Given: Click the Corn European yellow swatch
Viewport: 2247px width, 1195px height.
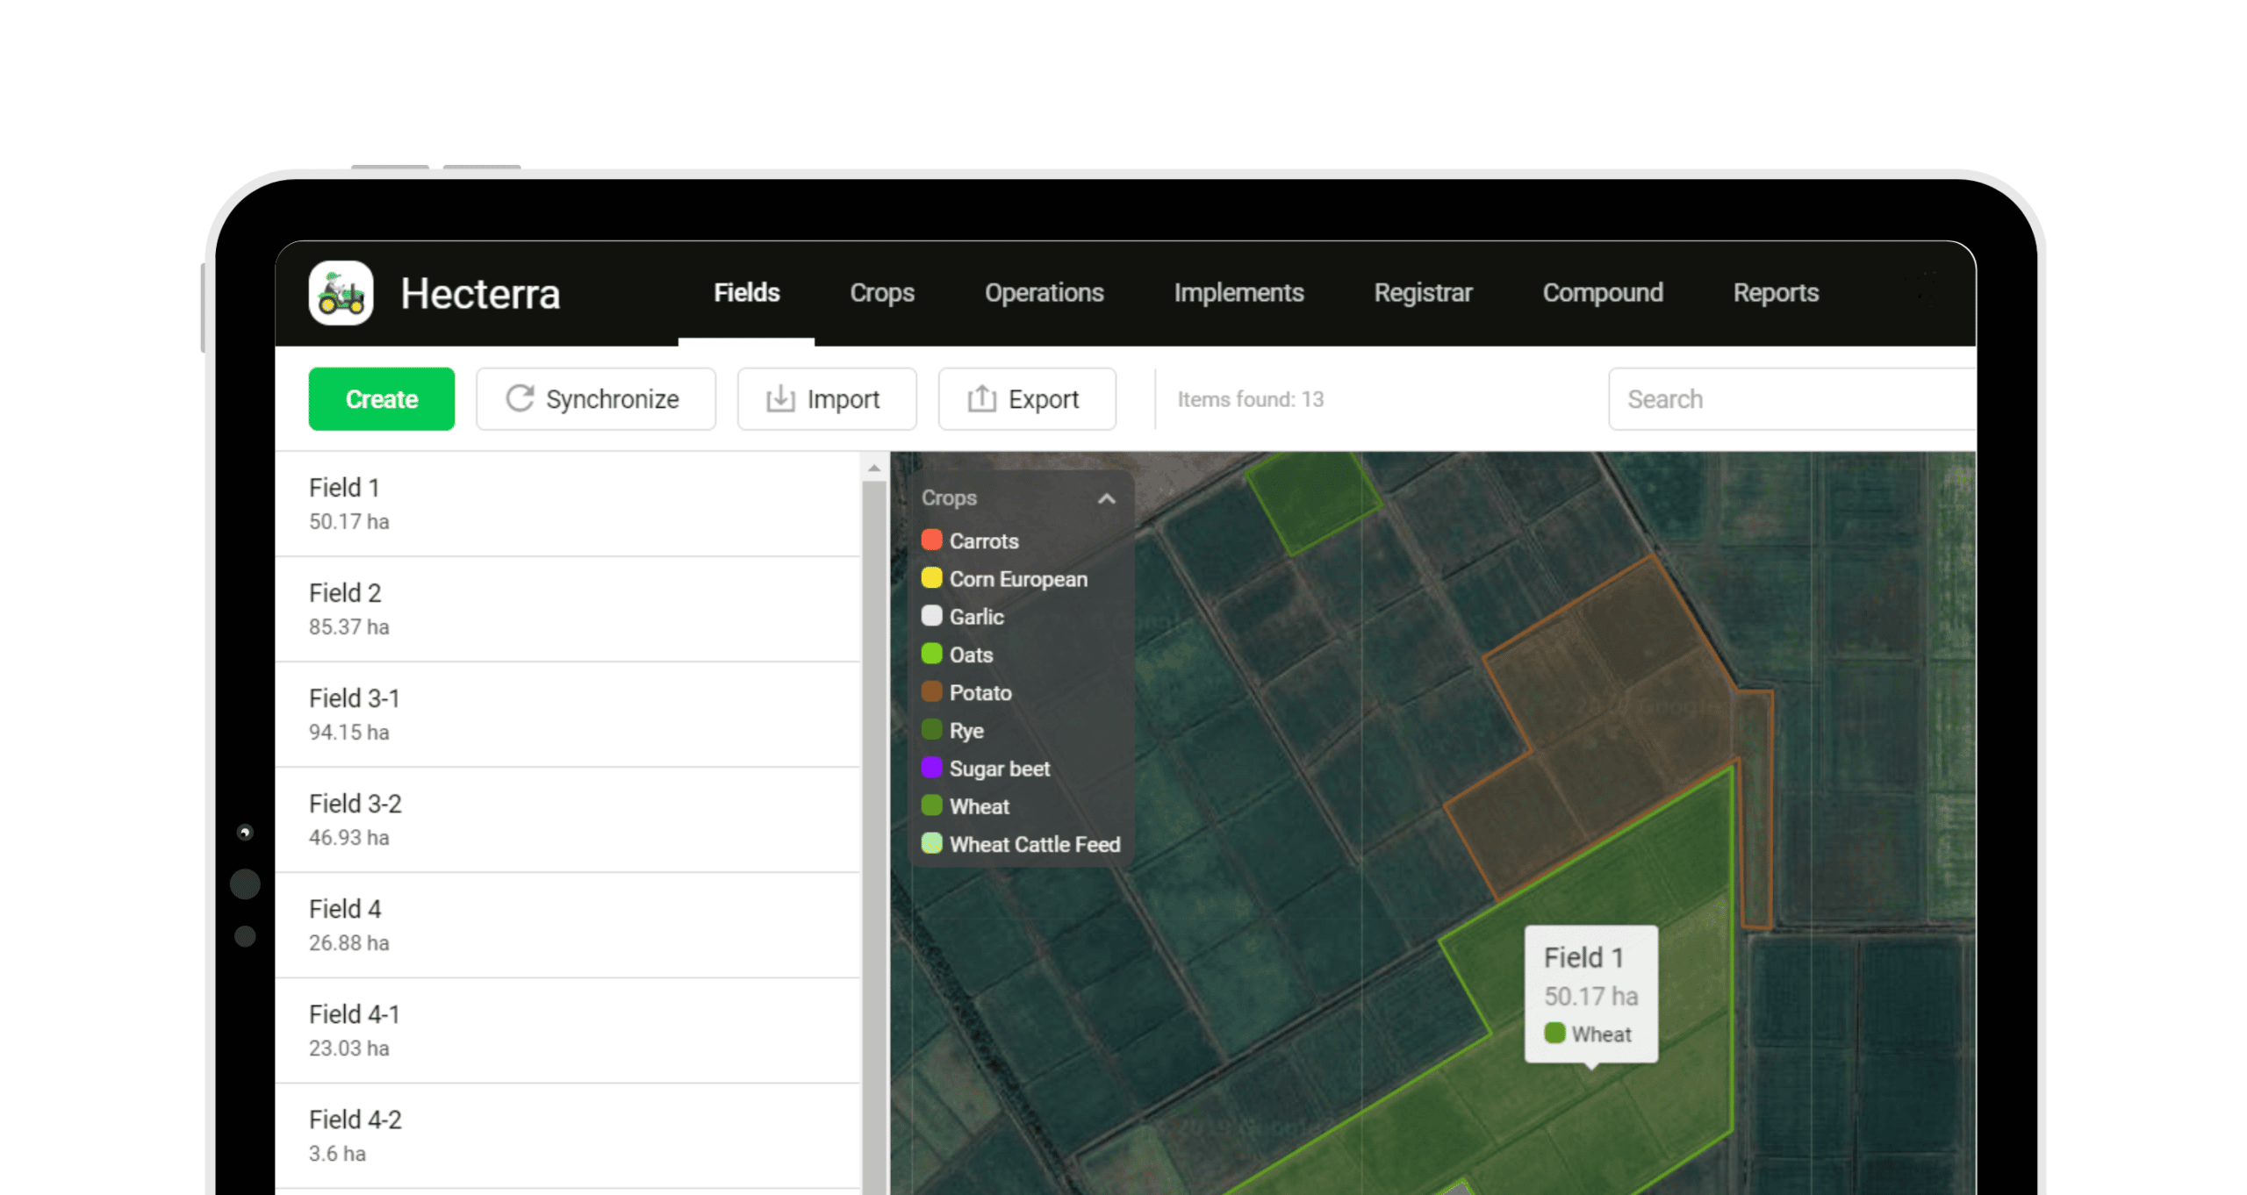Looking at the screenshot, I should 931,578.
